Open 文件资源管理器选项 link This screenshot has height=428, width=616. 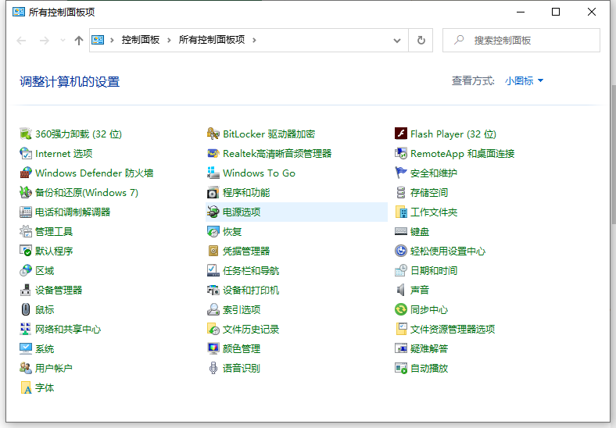(453, 330)
